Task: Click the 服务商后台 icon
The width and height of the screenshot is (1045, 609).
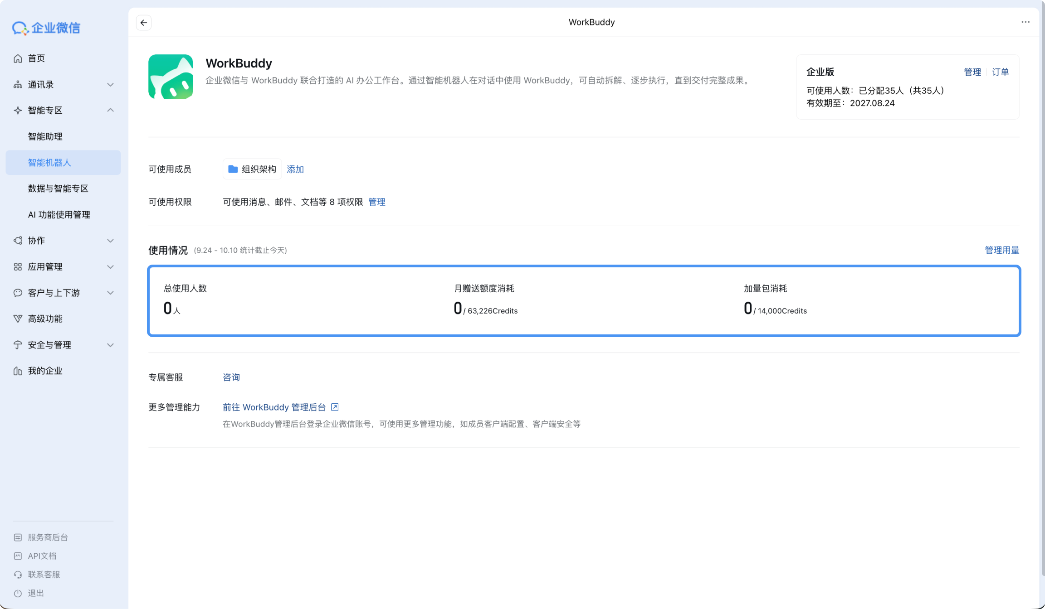Action: click(18, 537)
